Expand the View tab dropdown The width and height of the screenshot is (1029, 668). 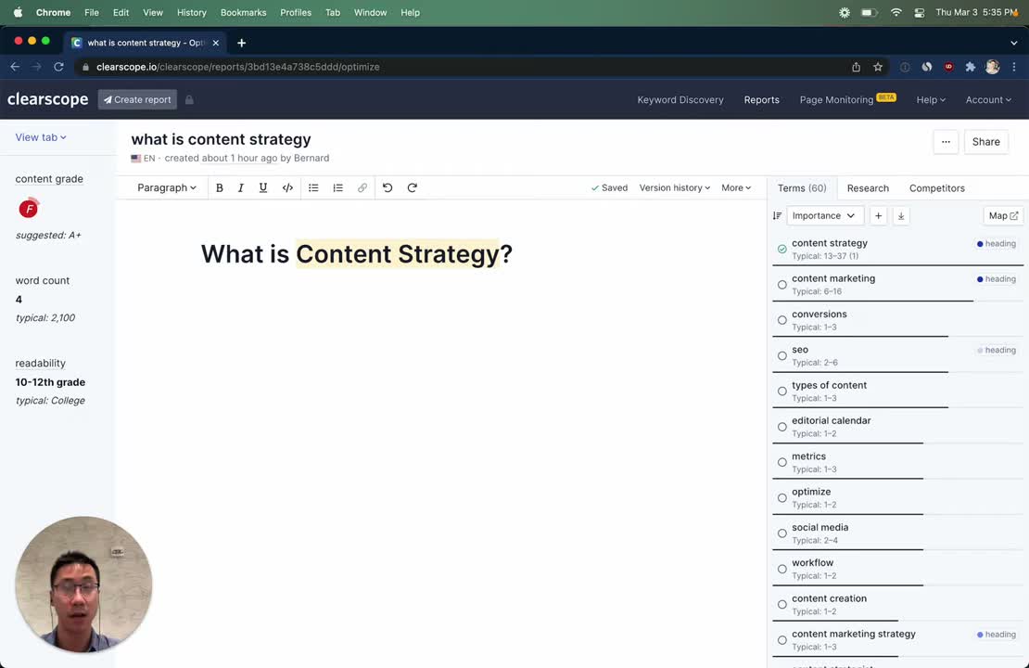pyautogui.click(x=41, y=137)
